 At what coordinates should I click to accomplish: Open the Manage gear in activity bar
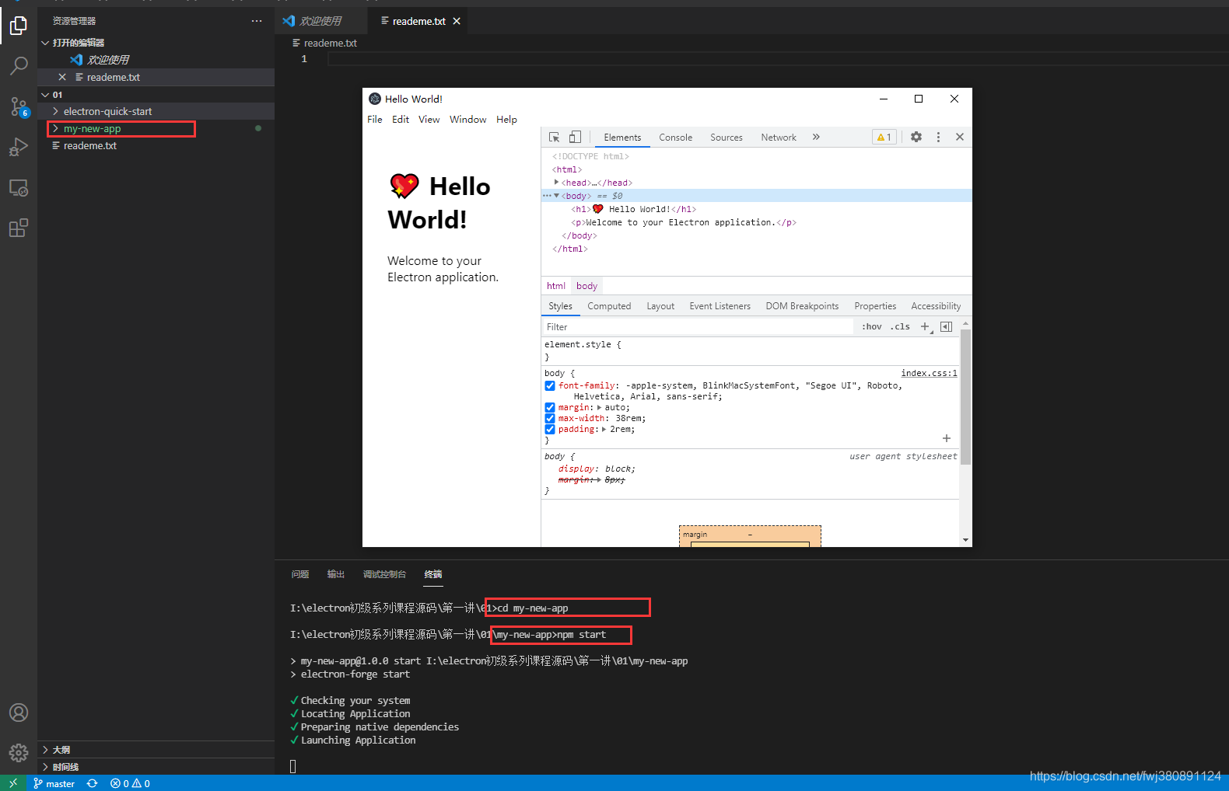pyautogui.click(x=19, y=752)
